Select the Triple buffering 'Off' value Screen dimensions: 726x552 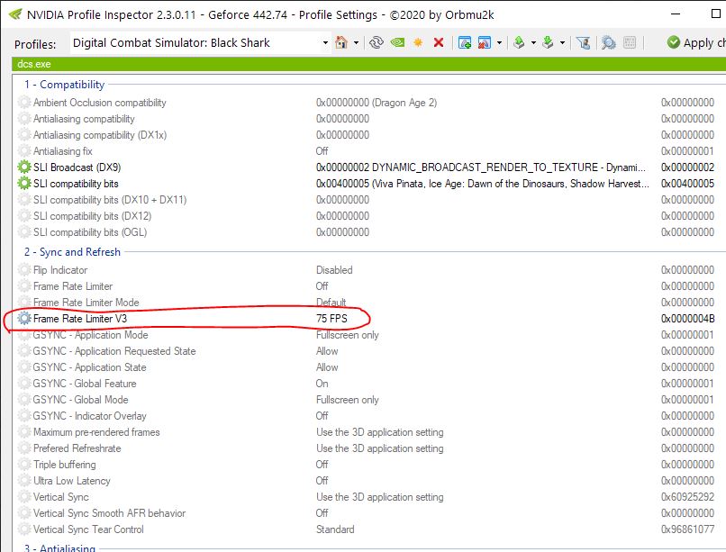click(322, 464)
